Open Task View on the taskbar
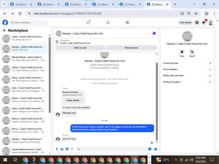219x164 pixels. (15, 160)
